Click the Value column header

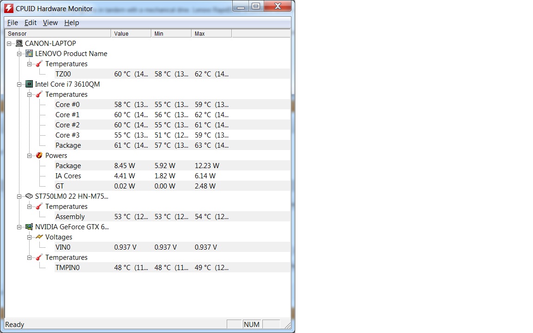point(131,33)
